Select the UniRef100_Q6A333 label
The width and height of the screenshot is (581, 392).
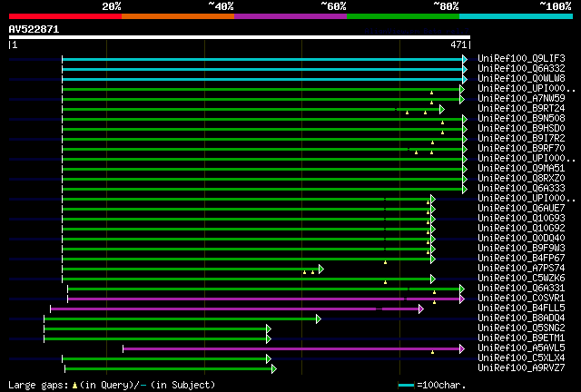521,189
